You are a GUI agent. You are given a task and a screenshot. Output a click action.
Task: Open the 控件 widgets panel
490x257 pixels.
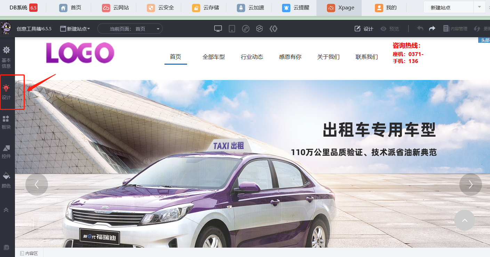click(x=6, y=152)
